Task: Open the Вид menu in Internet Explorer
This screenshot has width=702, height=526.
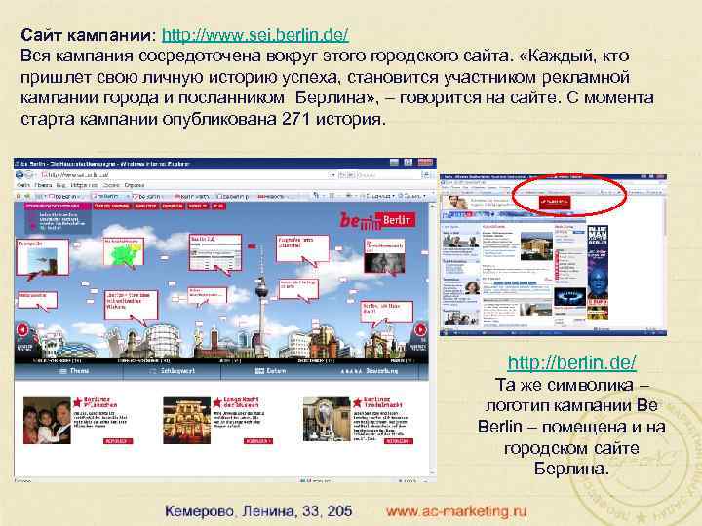Action: 61,185
